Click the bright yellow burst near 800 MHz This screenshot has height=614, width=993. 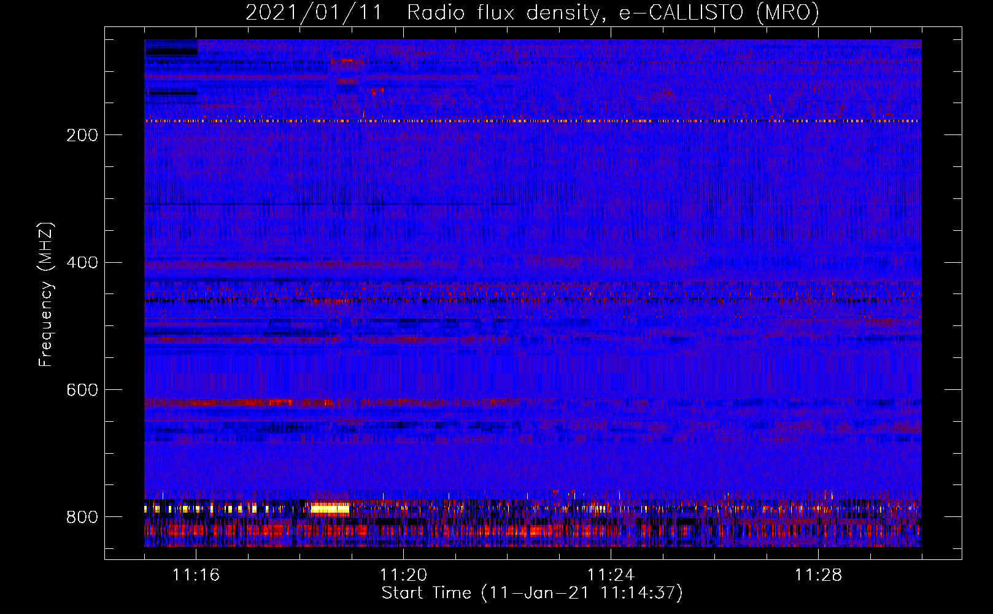coord(330,508)
